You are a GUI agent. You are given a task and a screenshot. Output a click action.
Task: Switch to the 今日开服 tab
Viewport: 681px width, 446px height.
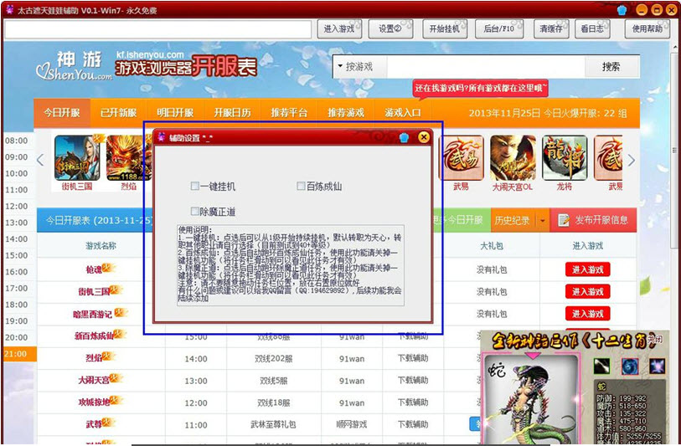tap(62, 113)
